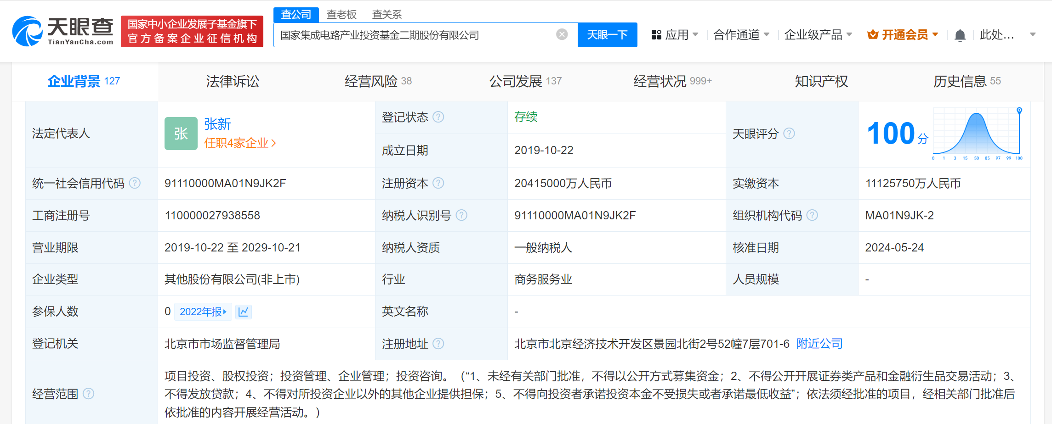Open the 开通会员 membership dropdown
This screenshot has height=424, width=1052.
[903, 35]
